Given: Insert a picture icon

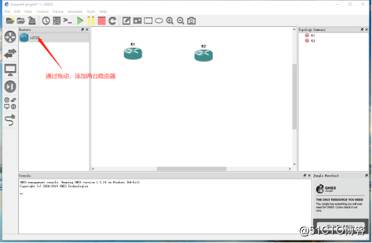Looking at the screenshot, I should click(x=138, y=21).
